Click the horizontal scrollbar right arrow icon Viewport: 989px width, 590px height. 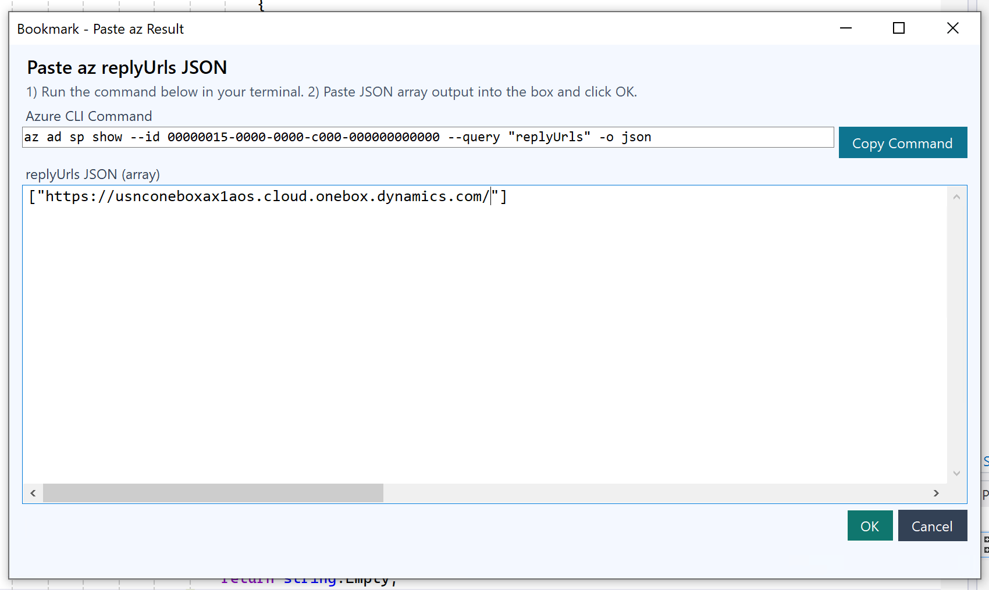coord(936,493)
